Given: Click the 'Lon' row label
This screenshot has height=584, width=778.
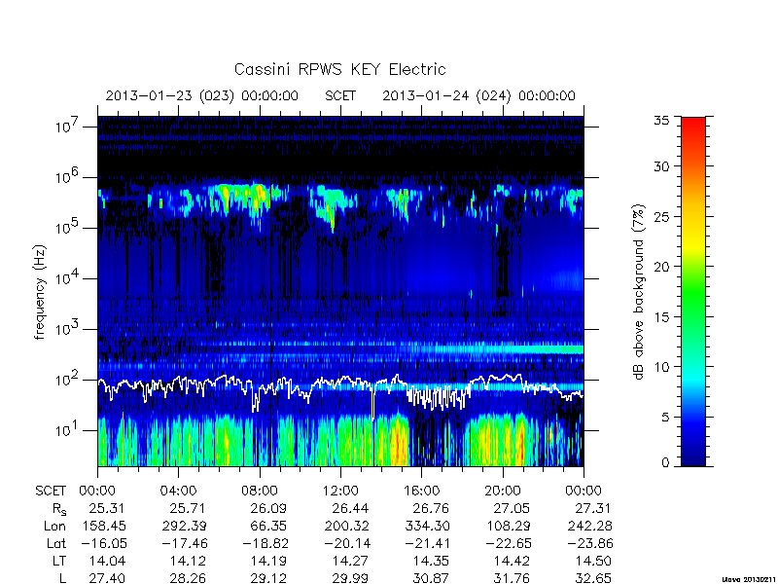Looking at the screenshot, I should (x=54, y=526).
